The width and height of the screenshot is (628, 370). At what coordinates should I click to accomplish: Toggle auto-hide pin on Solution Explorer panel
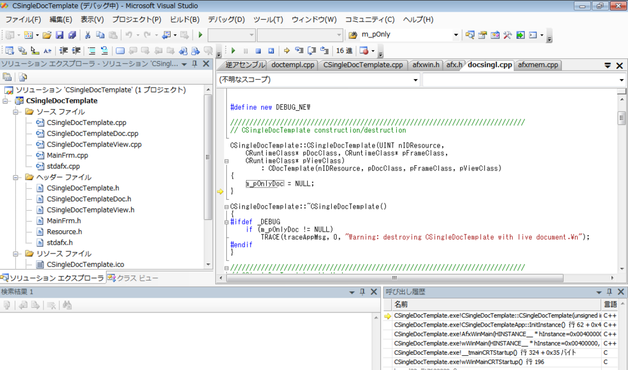pyautogui.click(x=194, y=64)
